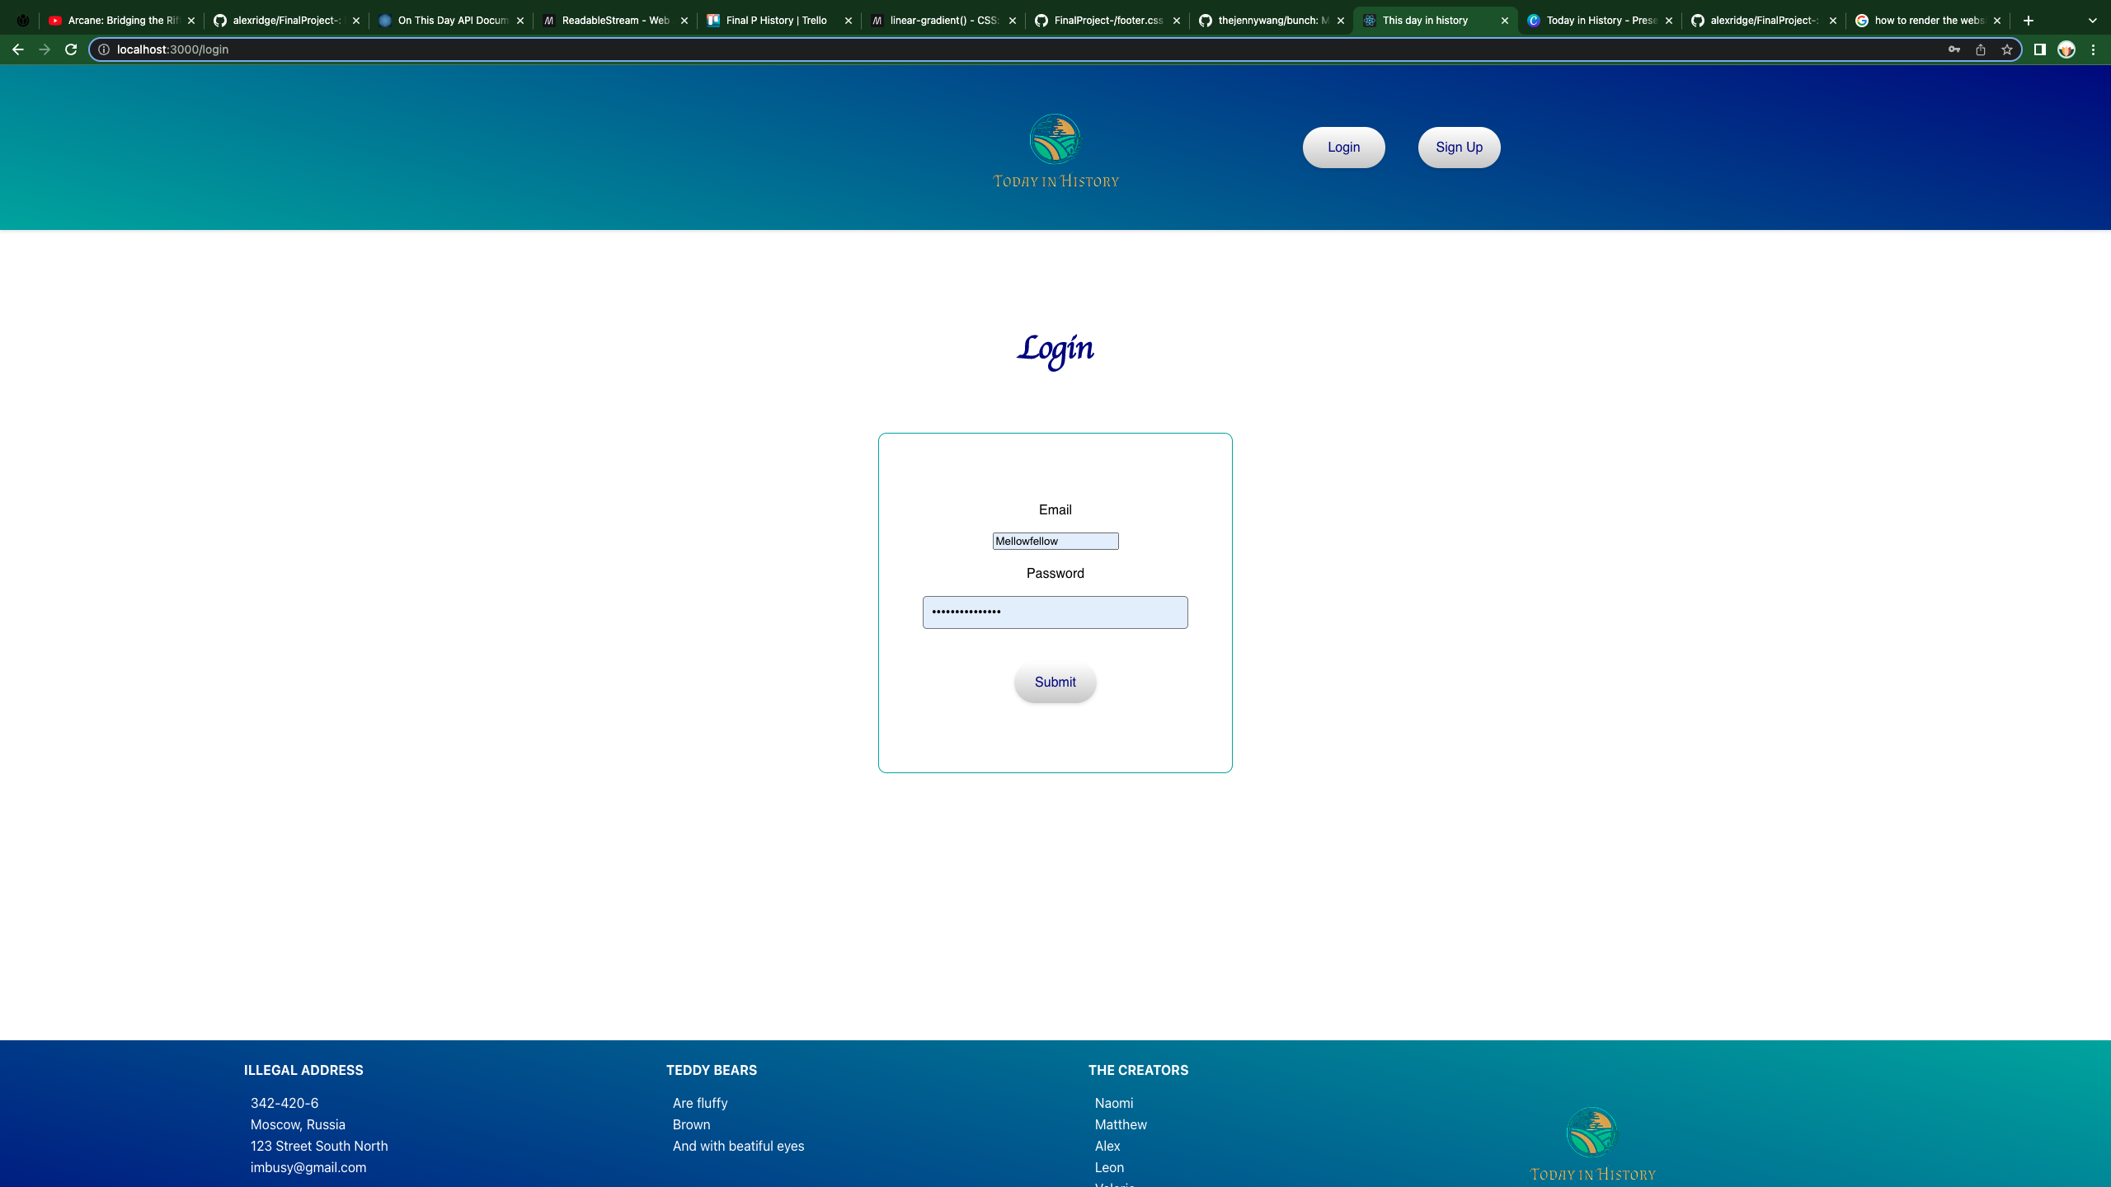Reload the current page

point(71,49)
